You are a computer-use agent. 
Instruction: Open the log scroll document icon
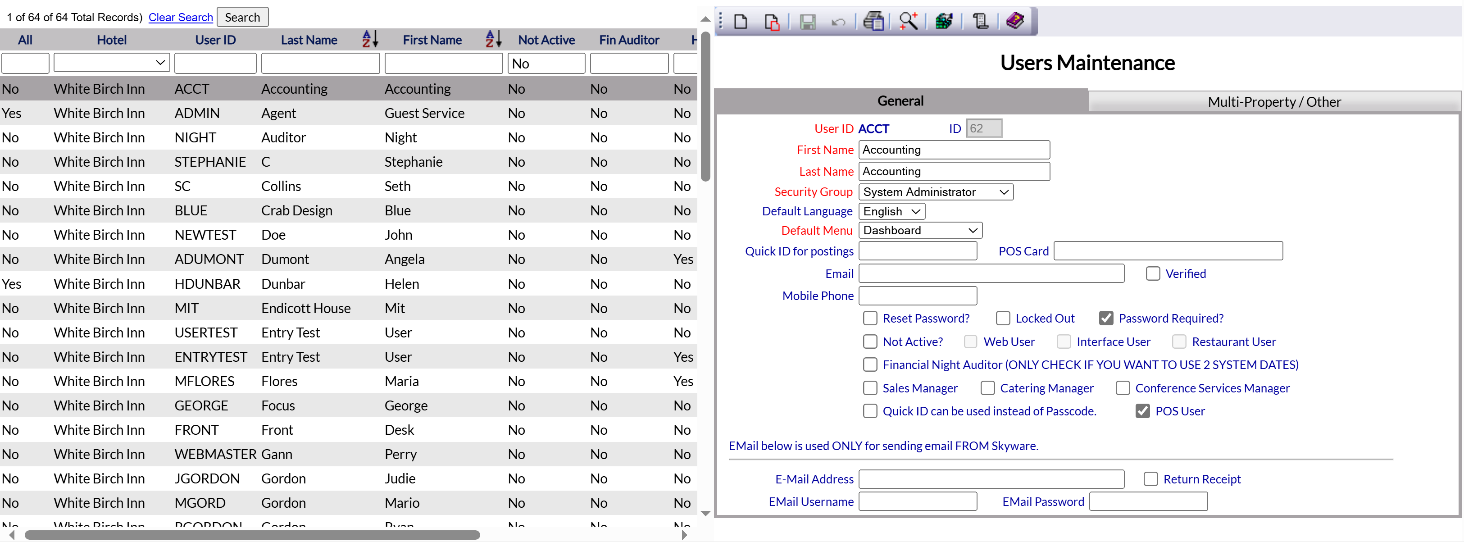point(980,22)
